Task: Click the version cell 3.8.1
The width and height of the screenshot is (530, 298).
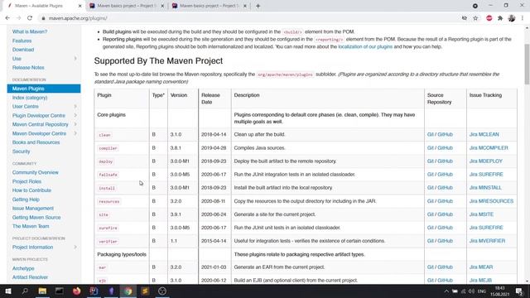Action: click(176, 147)
